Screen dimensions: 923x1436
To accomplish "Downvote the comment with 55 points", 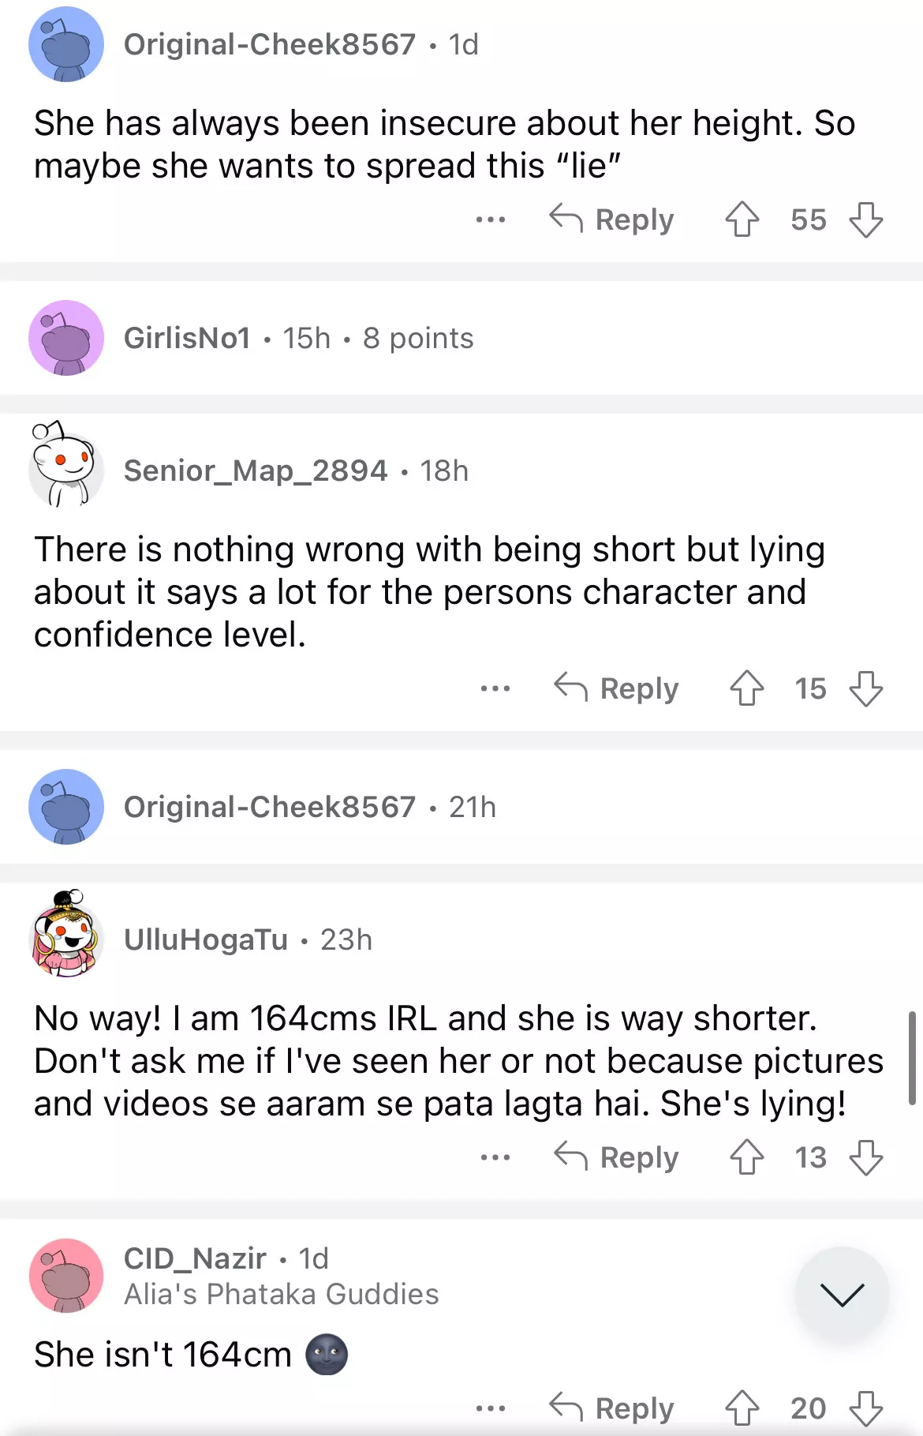I will (865, 219).
